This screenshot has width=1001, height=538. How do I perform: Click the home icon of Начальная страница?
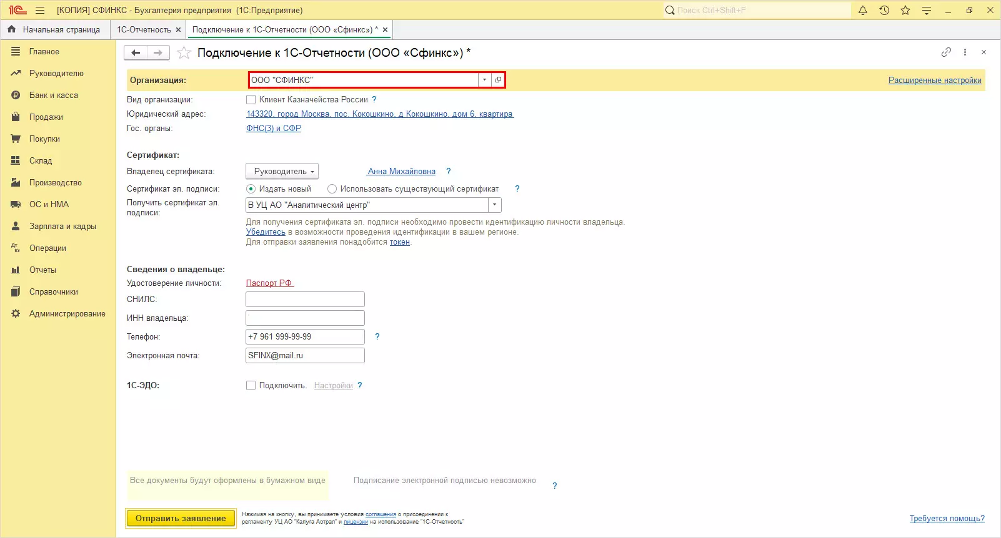coord(11,29)
